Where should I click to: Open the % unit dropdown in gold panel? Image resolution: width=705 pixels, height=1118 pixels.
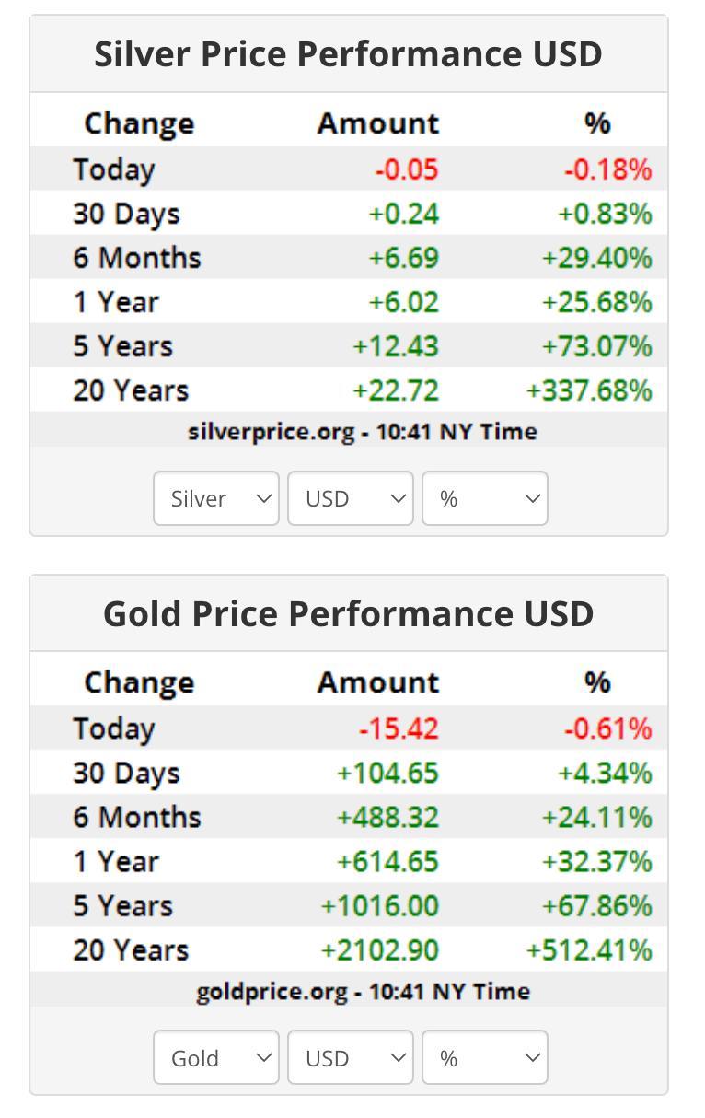click(485, 1057)
